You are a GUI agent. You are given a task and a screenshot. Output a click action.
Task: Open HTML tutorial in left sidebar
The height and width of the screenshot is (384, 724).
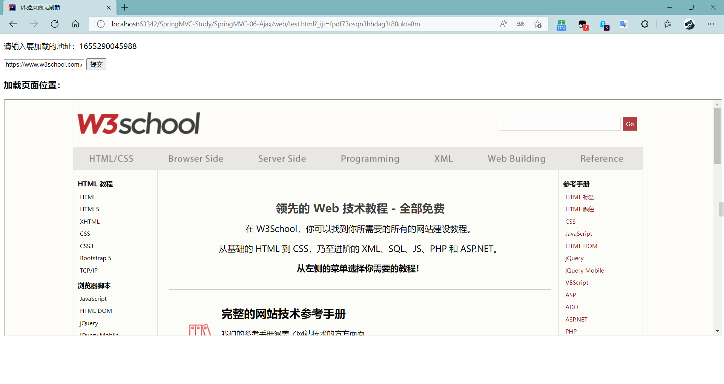click(88, 197)
